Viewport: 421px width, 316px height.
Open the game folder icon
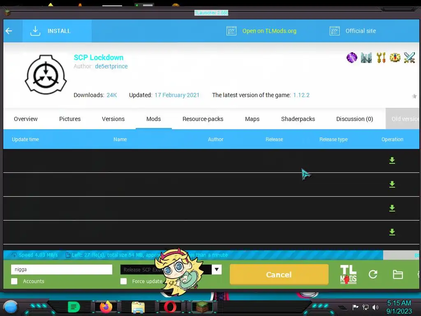(x=398, y=274)
